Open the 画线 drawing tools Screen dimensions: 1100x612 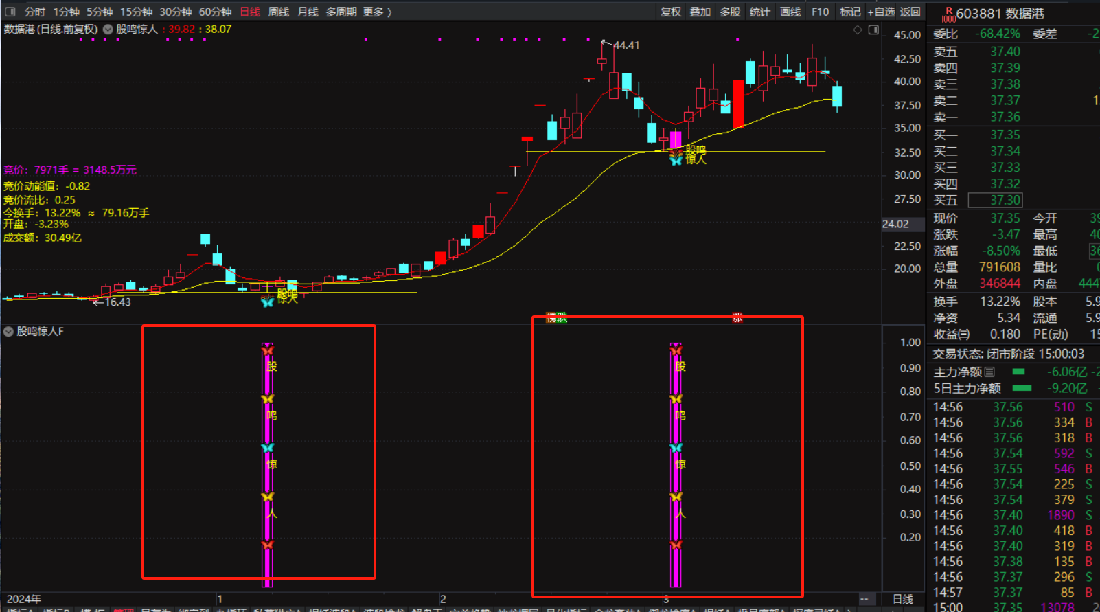click(x=790, y=12)
